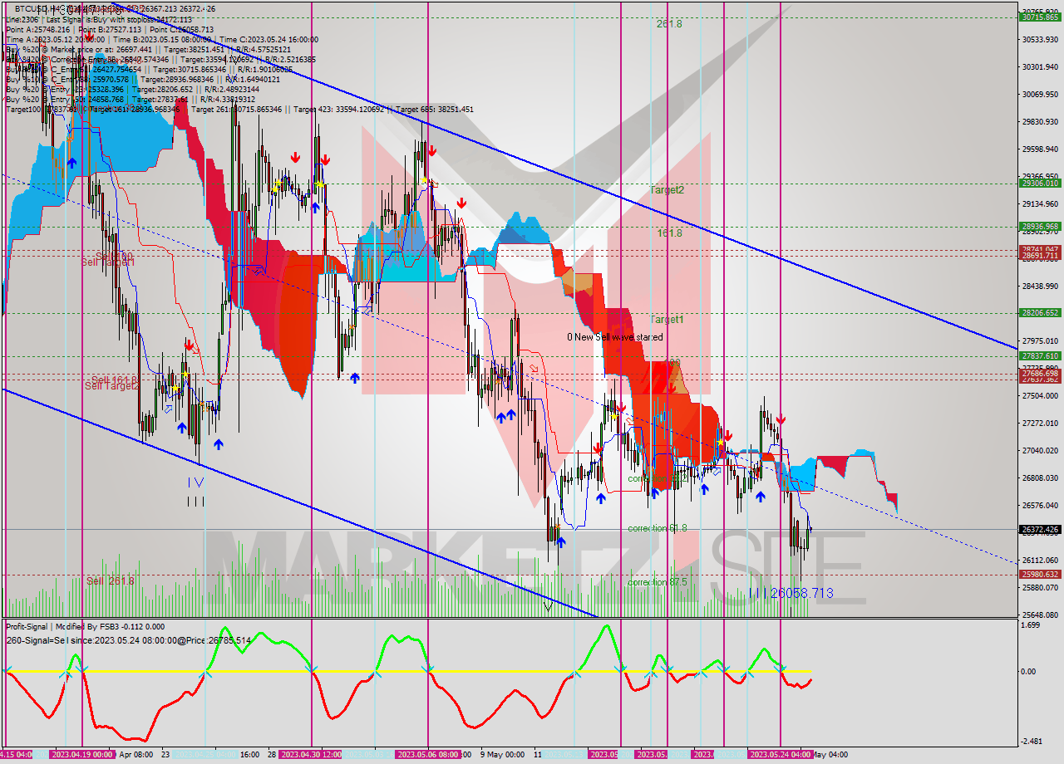Click the 1.699 indicator scale value

pyautogui.click(x=1029, y=624)
